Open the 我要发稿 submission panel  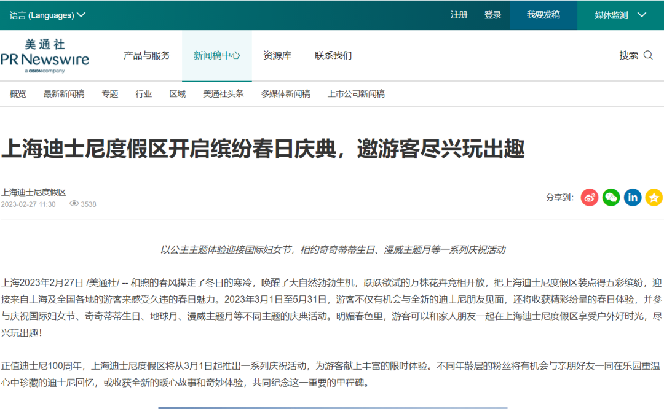tap(543, 15)
